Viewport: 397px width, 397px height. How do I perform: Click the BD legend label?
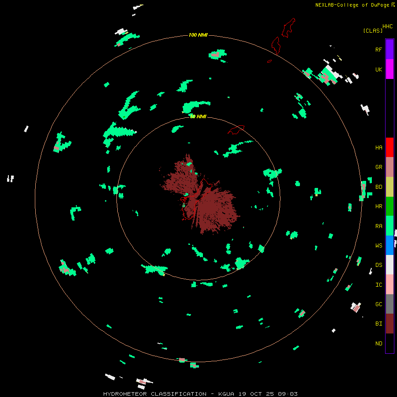pyautogui.click(x=378, y=187)
